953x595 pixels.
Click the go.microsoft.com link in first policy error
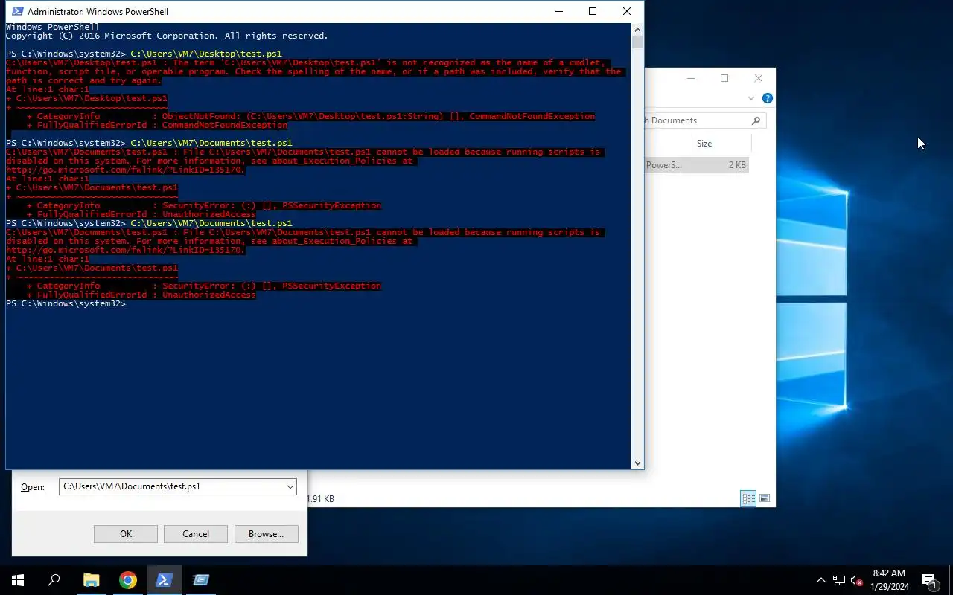[x=125, y=170]
